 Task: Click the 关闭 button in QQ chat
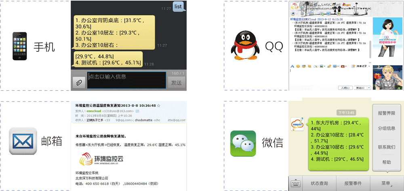[345, 88]
